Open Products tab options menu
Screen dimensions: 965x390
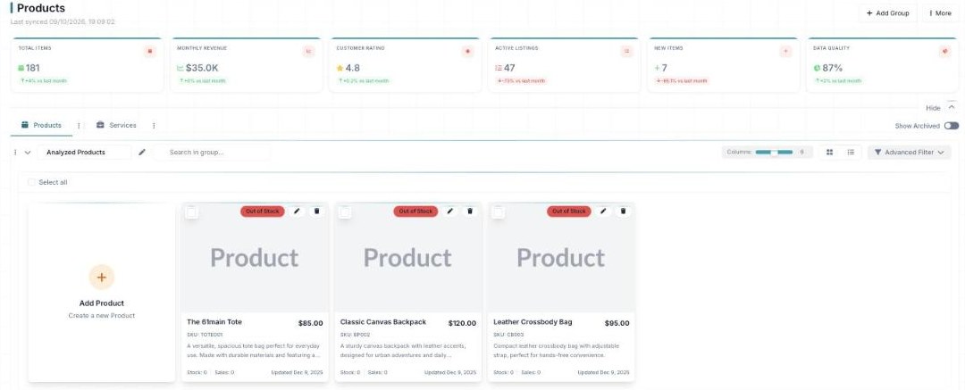coord(78,126)
